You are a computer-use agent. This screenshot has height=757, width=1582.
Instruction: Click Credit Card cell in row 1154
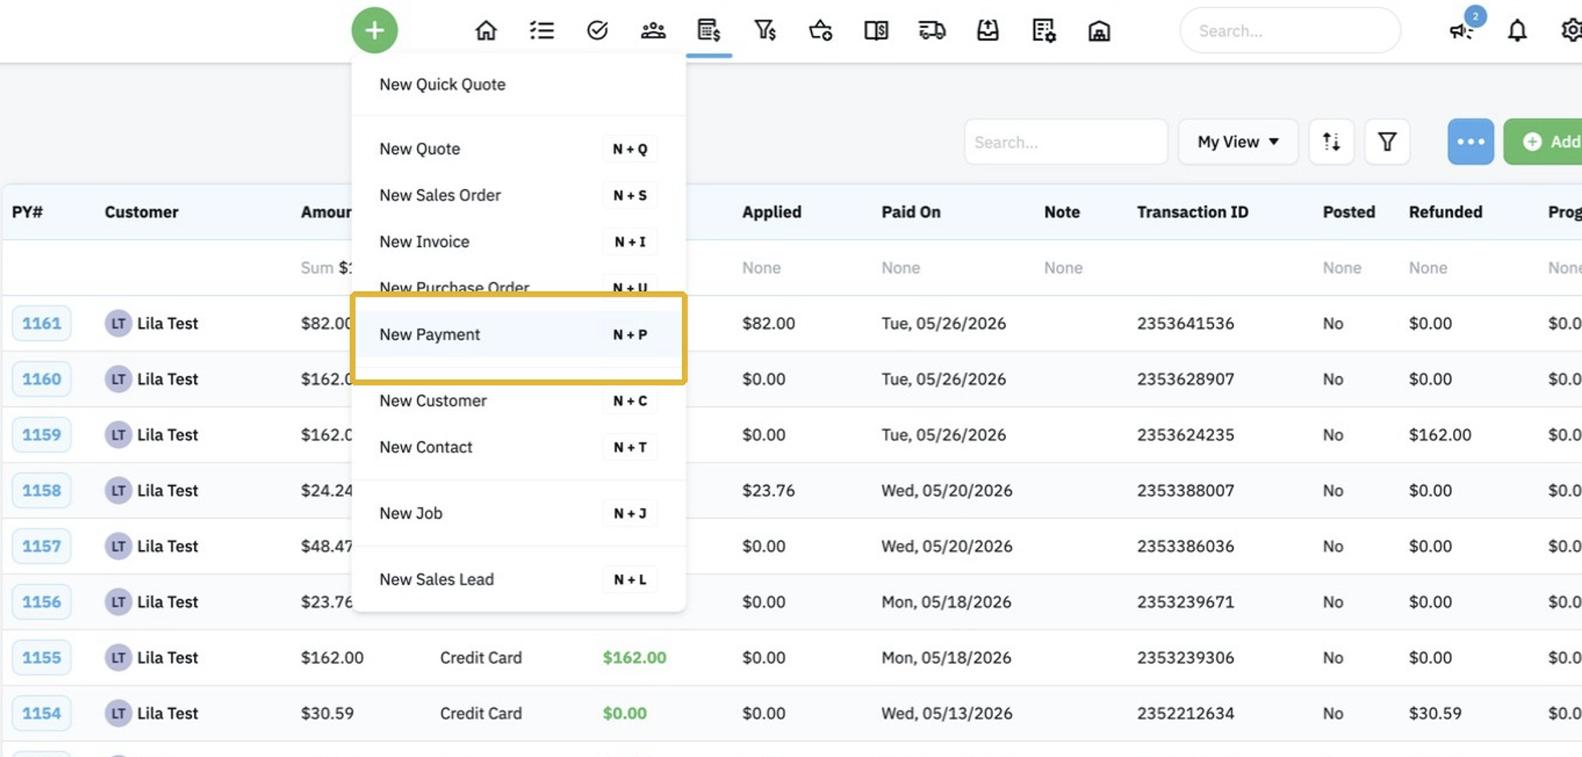pos(481,713)
